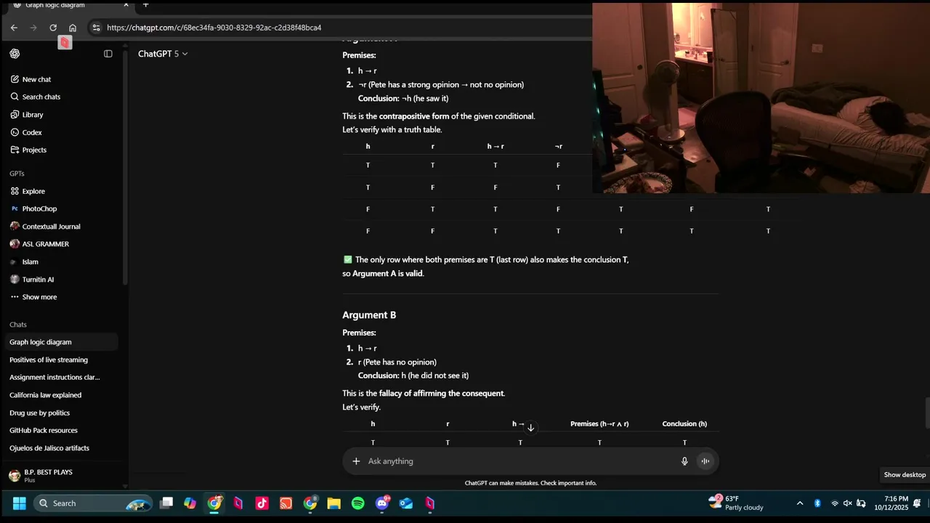Screen dimensions: 930x523
Task: Click the Ask anything message field
Action: [519, 461]
